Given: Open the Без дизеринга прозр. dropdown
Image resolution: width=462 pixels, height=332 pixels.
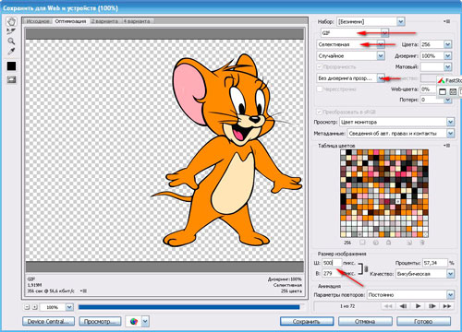Looking at the screenshot, I should [x=381, y=78].
